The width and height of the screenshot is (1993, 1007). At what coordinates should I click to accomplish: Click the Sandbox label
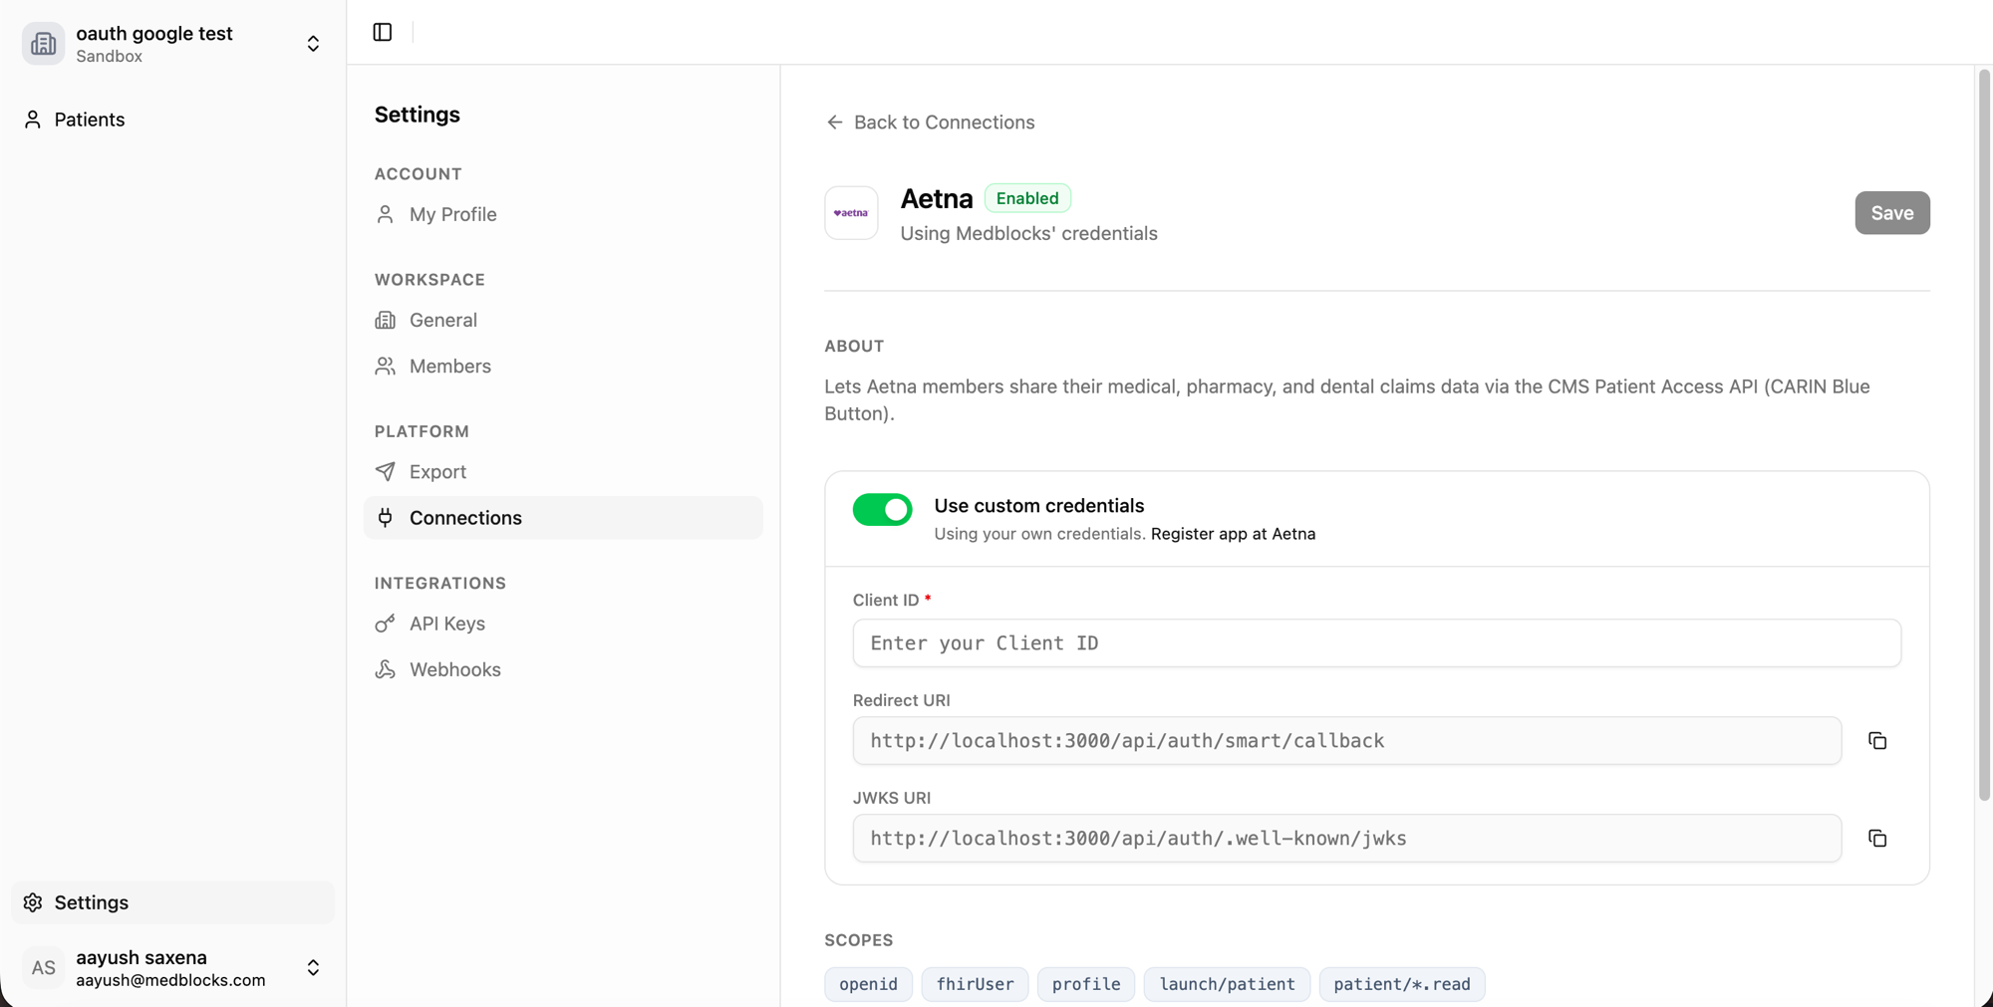[109, 57]
